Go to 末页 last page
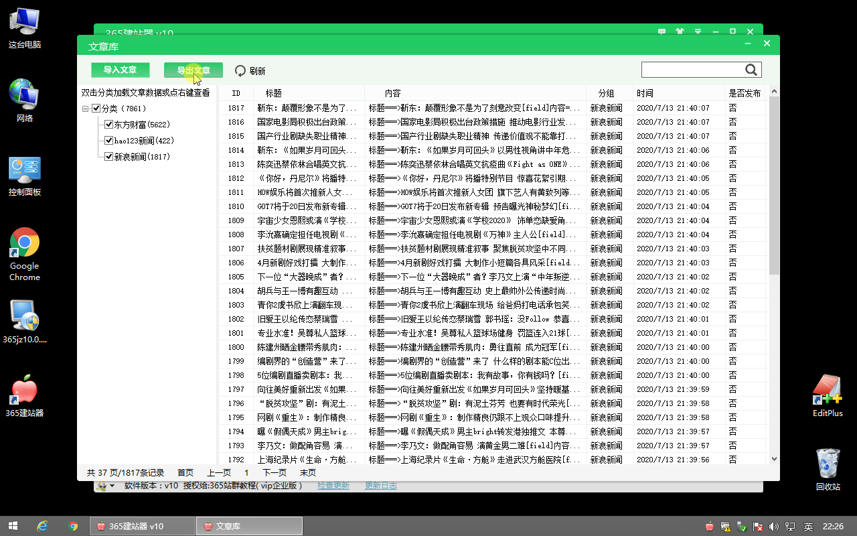The width and height of the screenshot is (857, 536). 308,472
